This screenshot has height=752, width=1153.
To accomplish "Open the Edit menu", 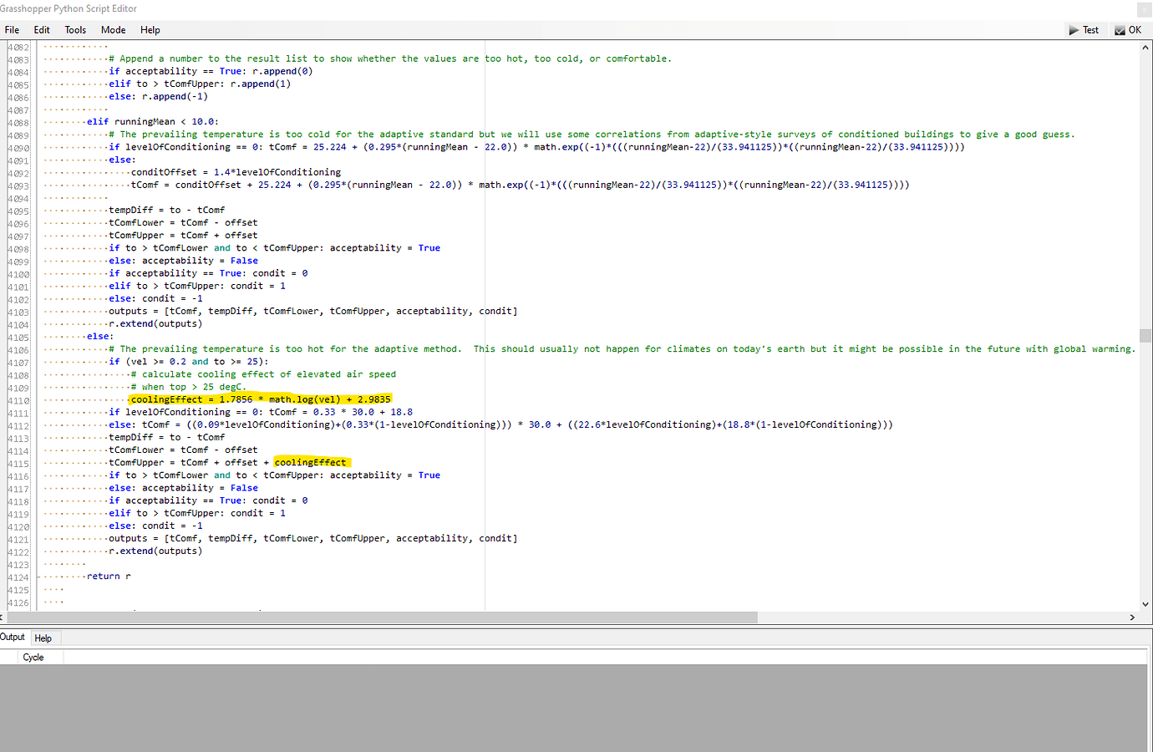I will click(x=41, y=29).
